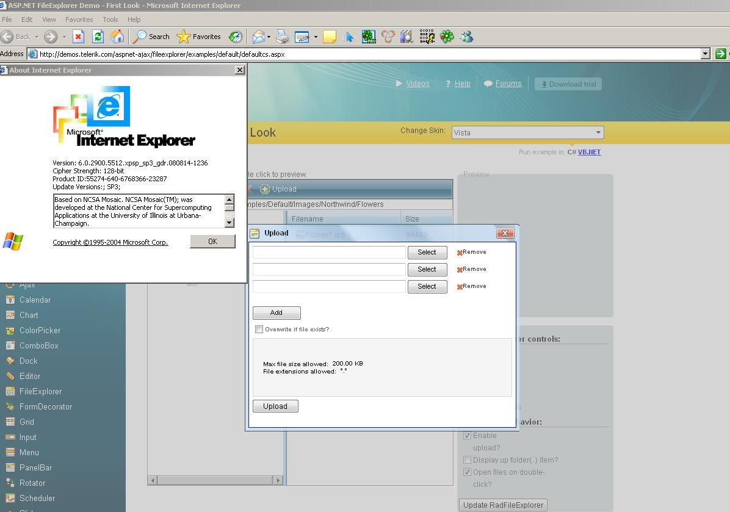
Task: Toggle Open files on double-click checkbox
Action: pyautogui.click(x=468, y=472)
